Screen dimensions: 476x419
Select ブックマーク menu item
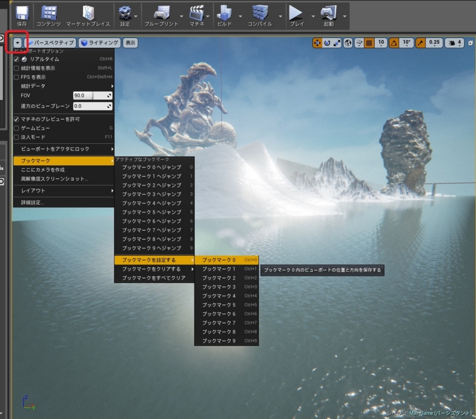pos(64,160)
